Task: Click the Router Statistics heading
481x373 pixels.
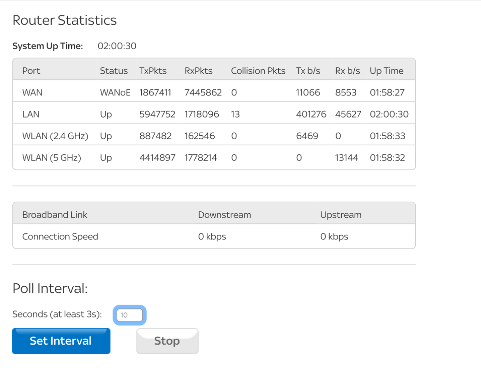Action: tap(65, 20)
